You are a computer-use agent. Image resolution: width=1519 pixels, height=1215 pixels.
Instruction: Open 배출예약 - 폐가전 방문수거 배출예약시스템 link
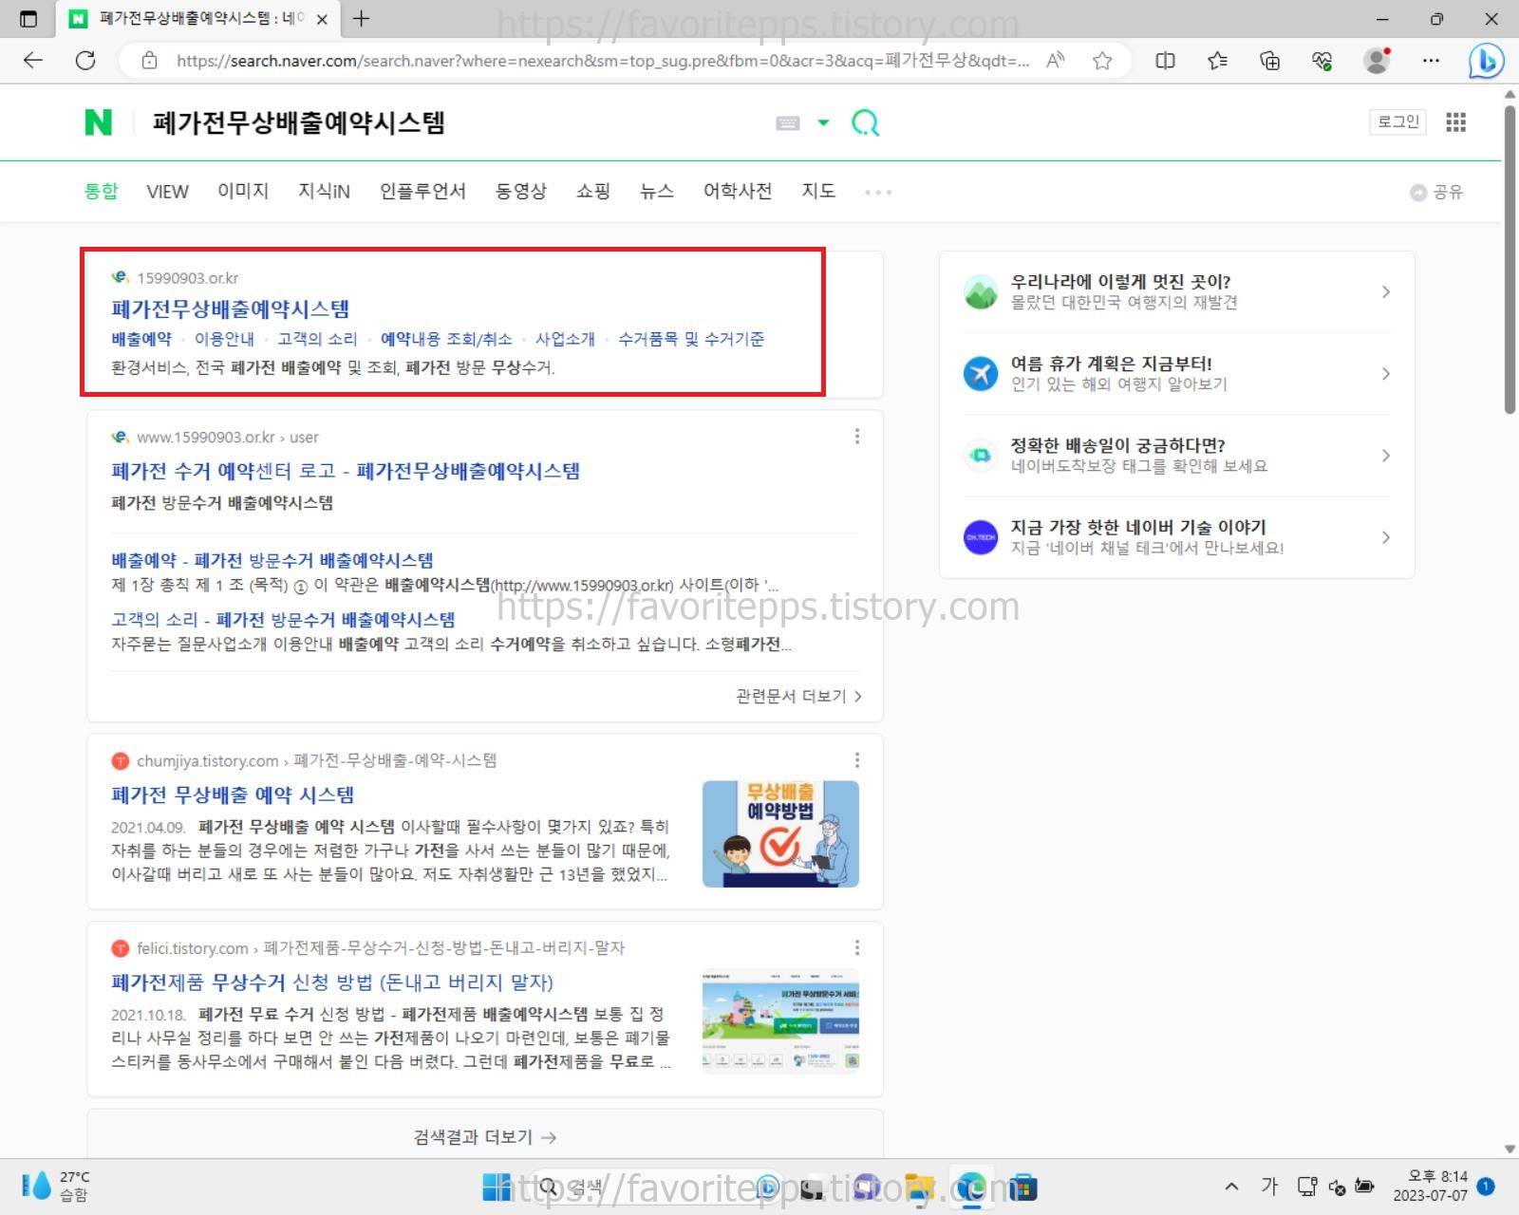[272, 560]
